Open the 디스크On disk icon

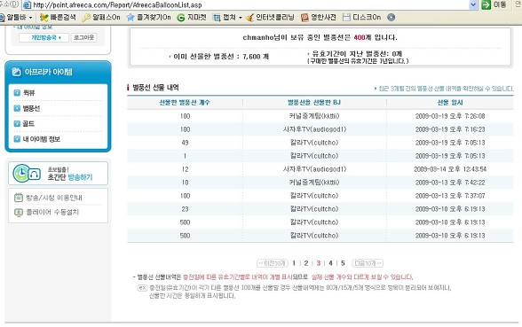[x=346, y=18]
